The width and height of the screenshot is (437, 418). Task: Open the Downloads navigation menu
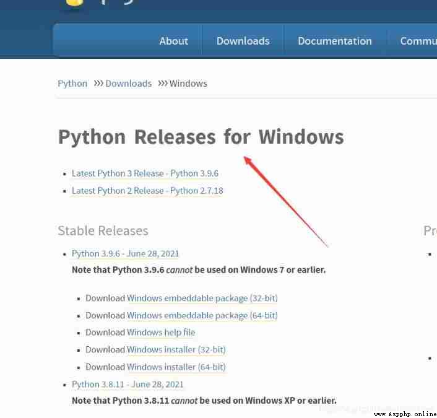pyautogui.click(x=243, y=41)
